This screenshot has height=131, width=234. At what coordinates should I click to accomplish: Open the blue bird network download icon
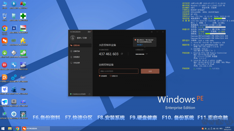click(5, 91)
